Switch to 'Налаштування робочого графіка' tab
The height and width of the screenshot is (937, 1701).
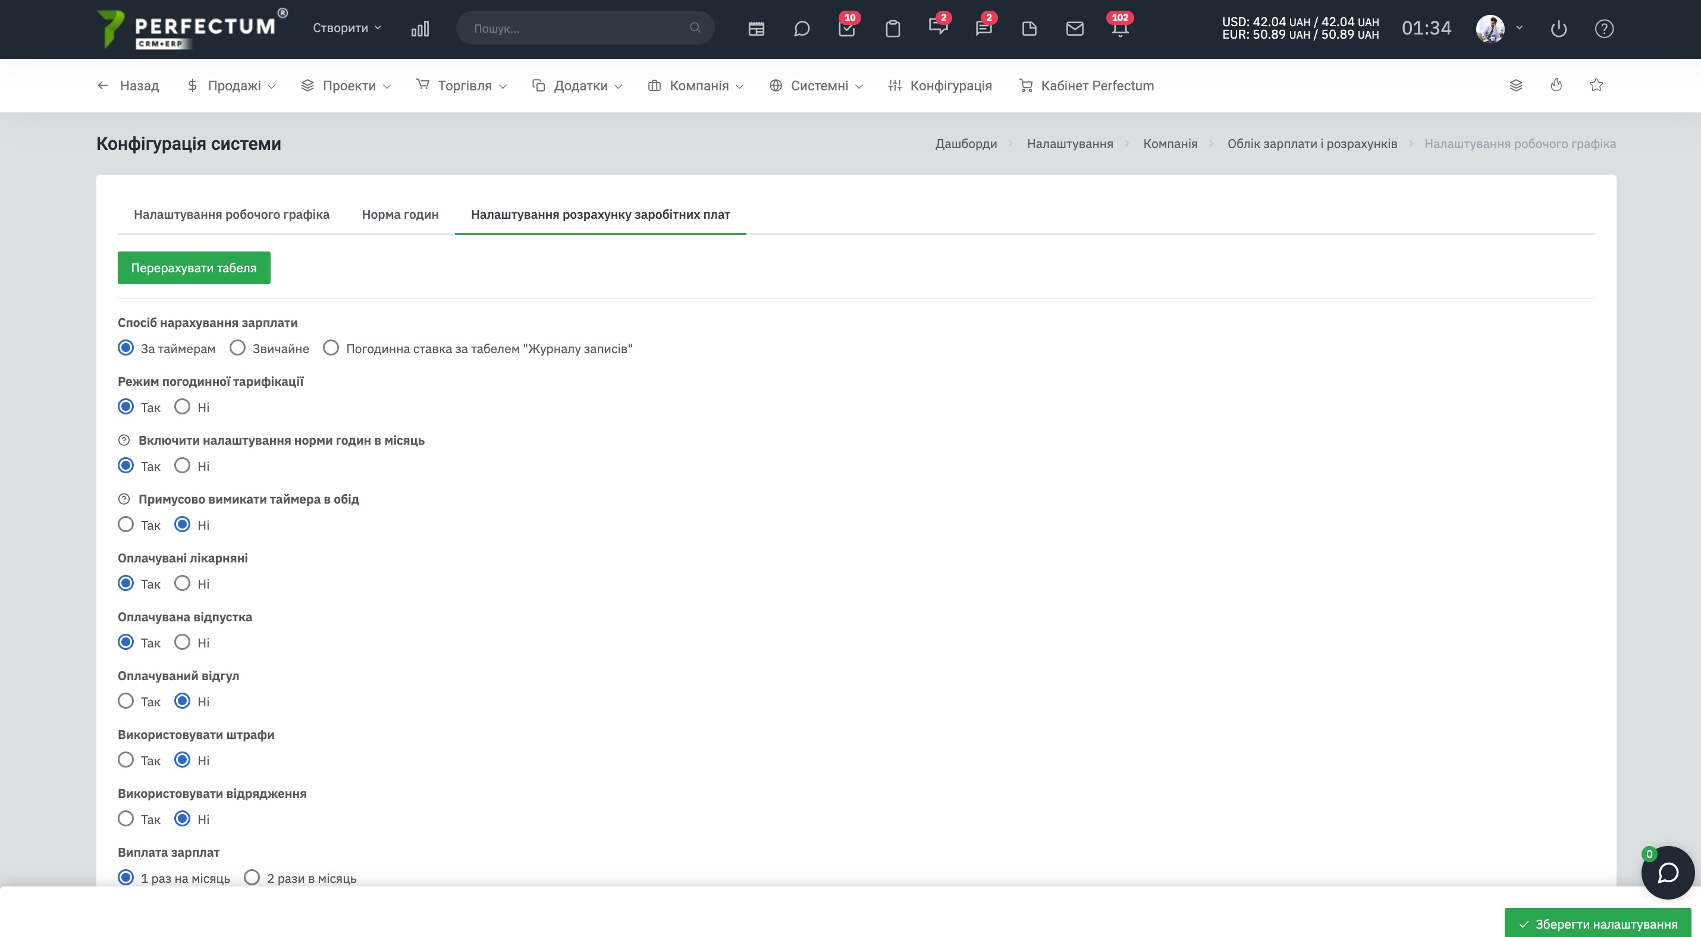pos(232,215)
